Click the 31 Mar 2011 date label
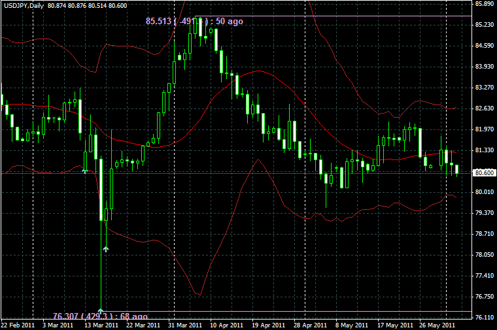Screen dimensions: 497x330 tap(184, 325)
